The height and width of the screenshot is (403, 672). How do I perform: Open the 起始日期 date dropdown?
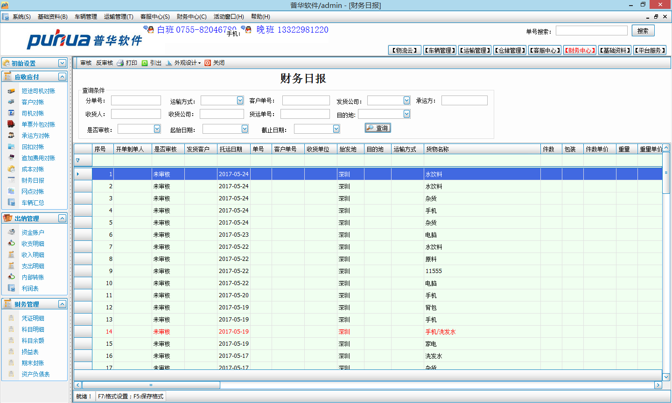pos(245,129)
